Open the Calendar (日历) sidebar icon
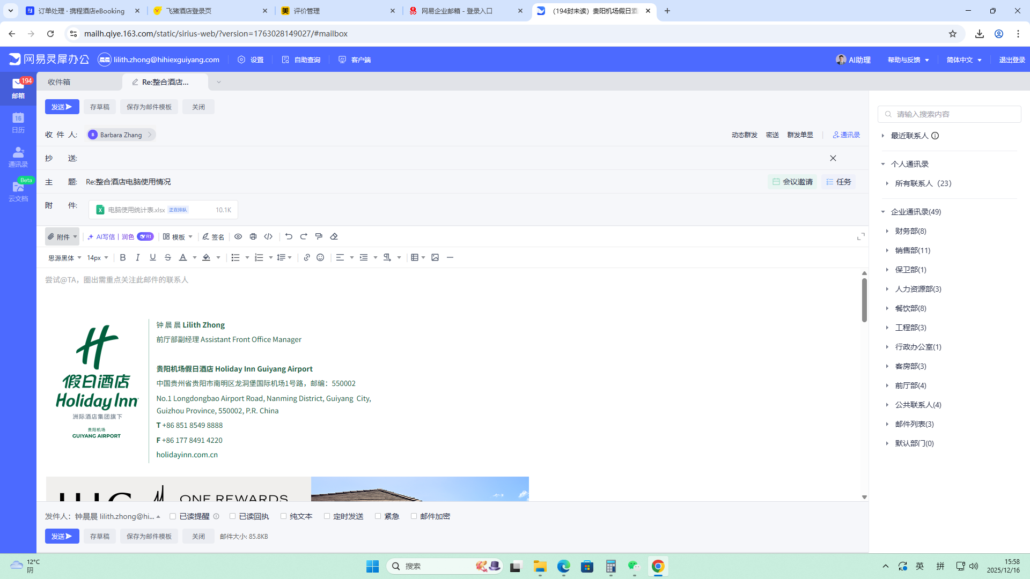 point(18,123)
